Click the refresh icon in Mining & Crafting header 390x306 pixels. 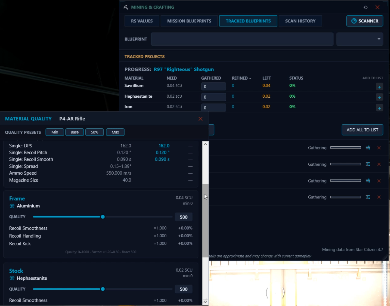tap(365, 7)
